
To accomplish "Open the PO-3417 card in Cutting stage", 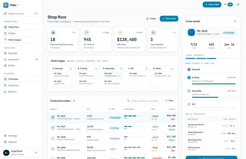I will pos(87,75).
